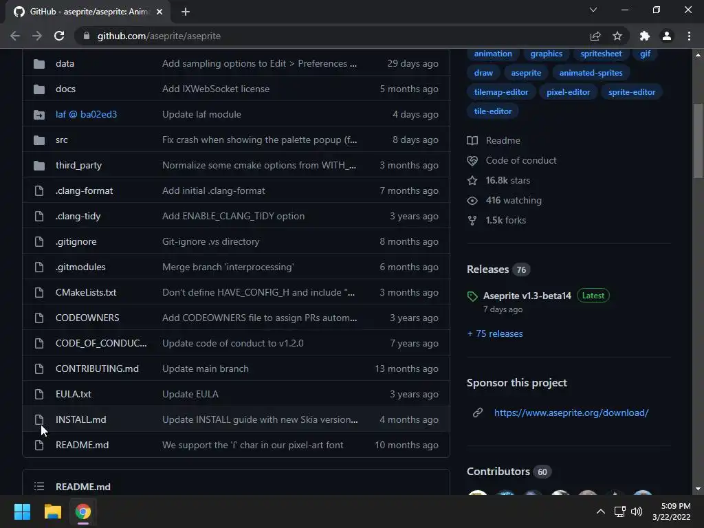Screen dimensions: 704x528
Task: Reload the GitHub page
Action: click(59, 36)
